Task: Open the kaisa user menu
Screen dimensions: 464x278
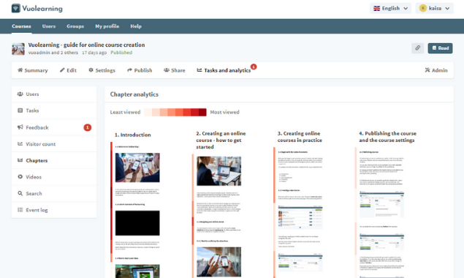Action: coord(435,8)
